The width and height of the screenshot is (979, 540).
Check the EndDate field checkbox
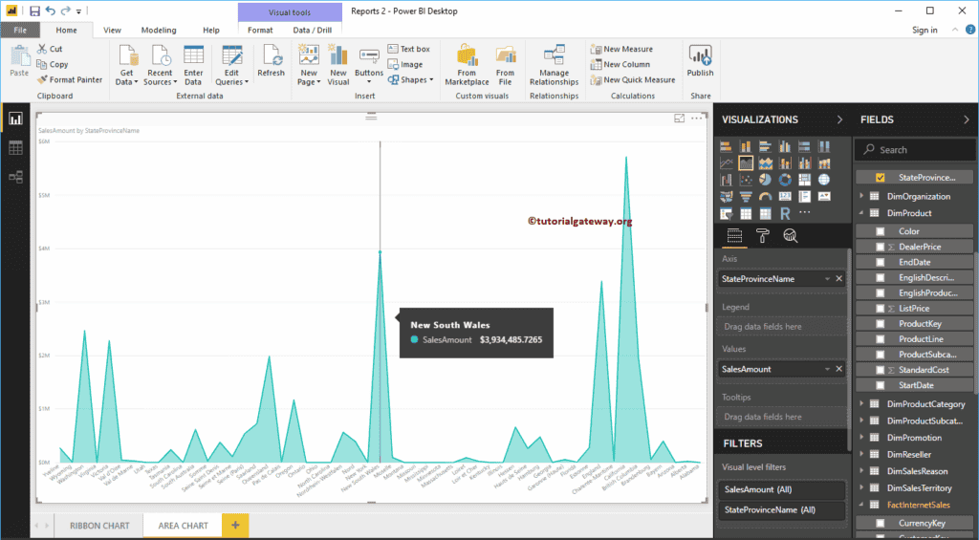[881, 262]
